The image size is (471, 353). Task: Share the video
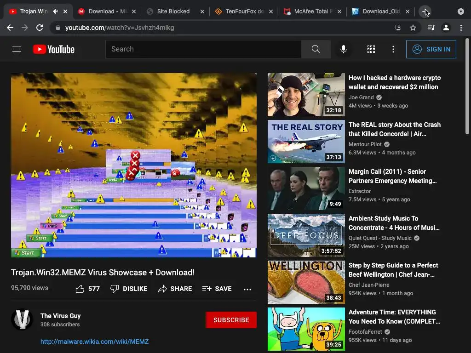point(175,289)
